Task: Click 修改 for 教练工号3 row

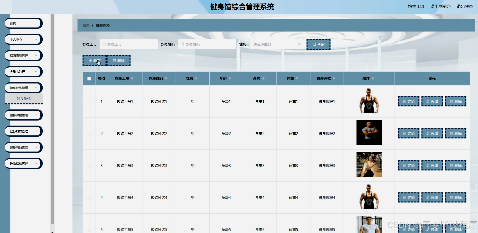Action: coord(432,165)
